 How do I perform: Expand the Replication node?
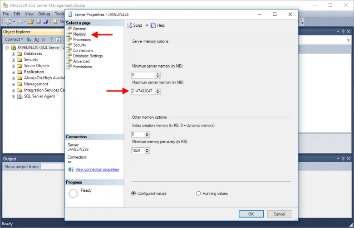[x=13, y=72]
